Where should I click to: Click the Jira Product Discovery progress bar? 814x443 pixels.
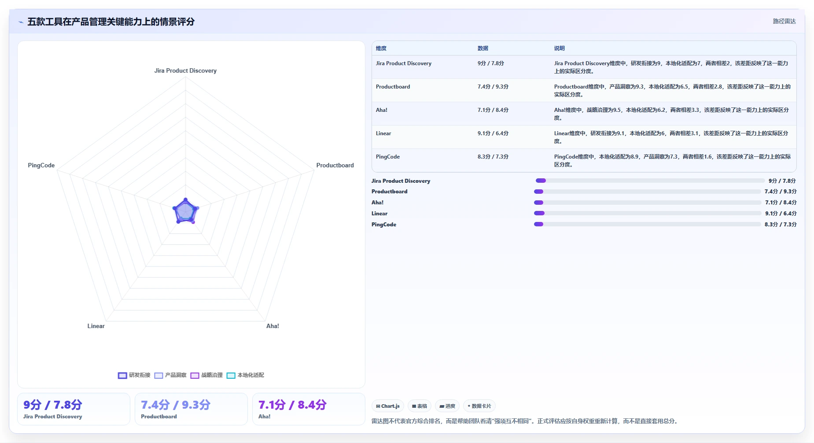point(650,181)
